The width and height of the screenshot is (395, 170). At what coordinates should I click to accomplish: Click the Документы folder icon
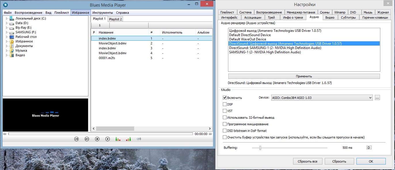click(12, 46)
